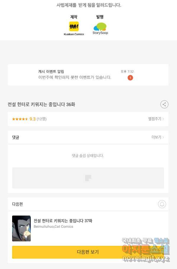Click the 다음편 보기 button

click(88, 252)
